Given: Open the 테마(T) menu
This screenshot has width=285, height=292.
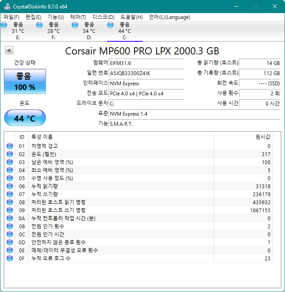Looking at the screenshot, I should click(x=78, y=17).
